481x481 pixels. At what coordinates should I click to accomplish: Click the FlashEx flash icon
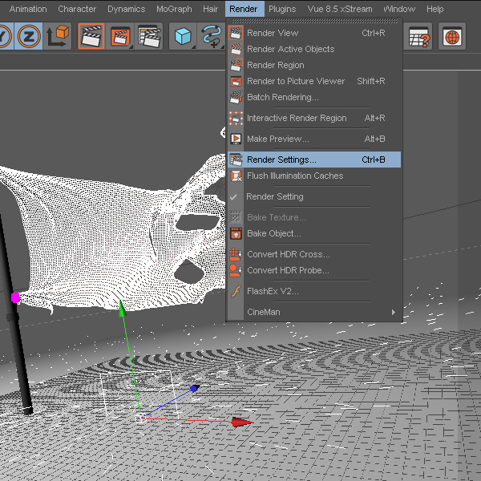[x=236, y=291]
